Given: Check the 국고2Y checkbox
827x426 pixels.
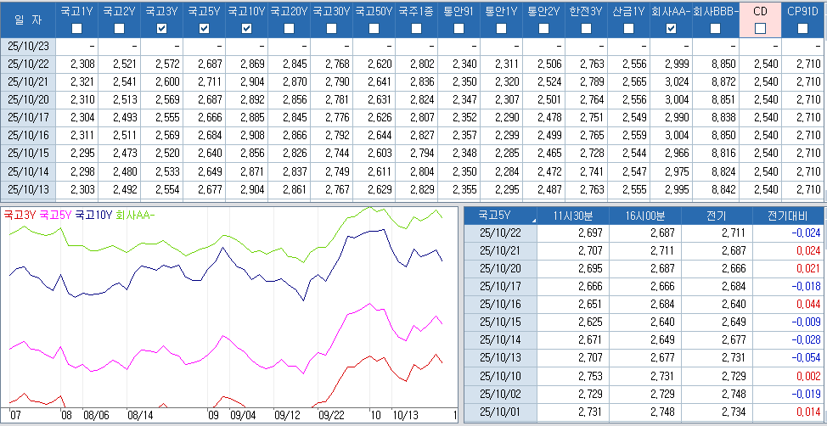Looking at the screenshot, I should click(x=119, y=29).
